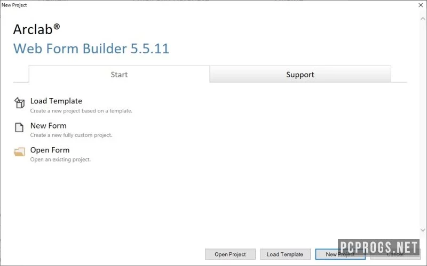Click 'Create a new fully custom project.'
This screenshot has width=427, height=266.
[71, 135]
